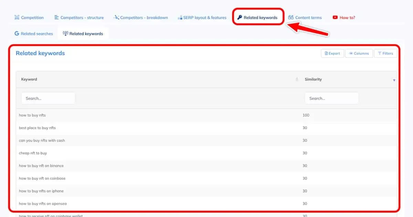Focus the Similarity column search field
The image size is (413, 217).
click(331, 99)
